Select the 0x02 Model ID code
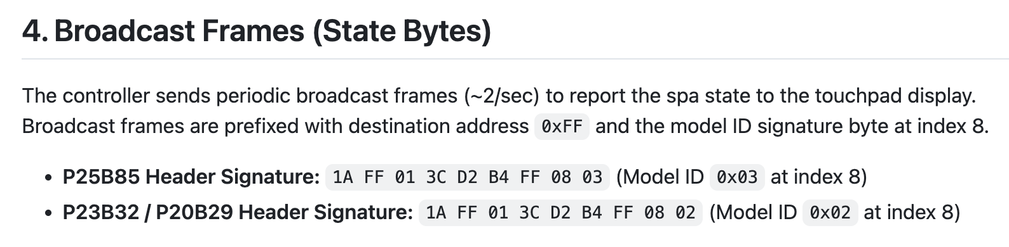The height and width of the screenshot is (247, 1009). 830,212
